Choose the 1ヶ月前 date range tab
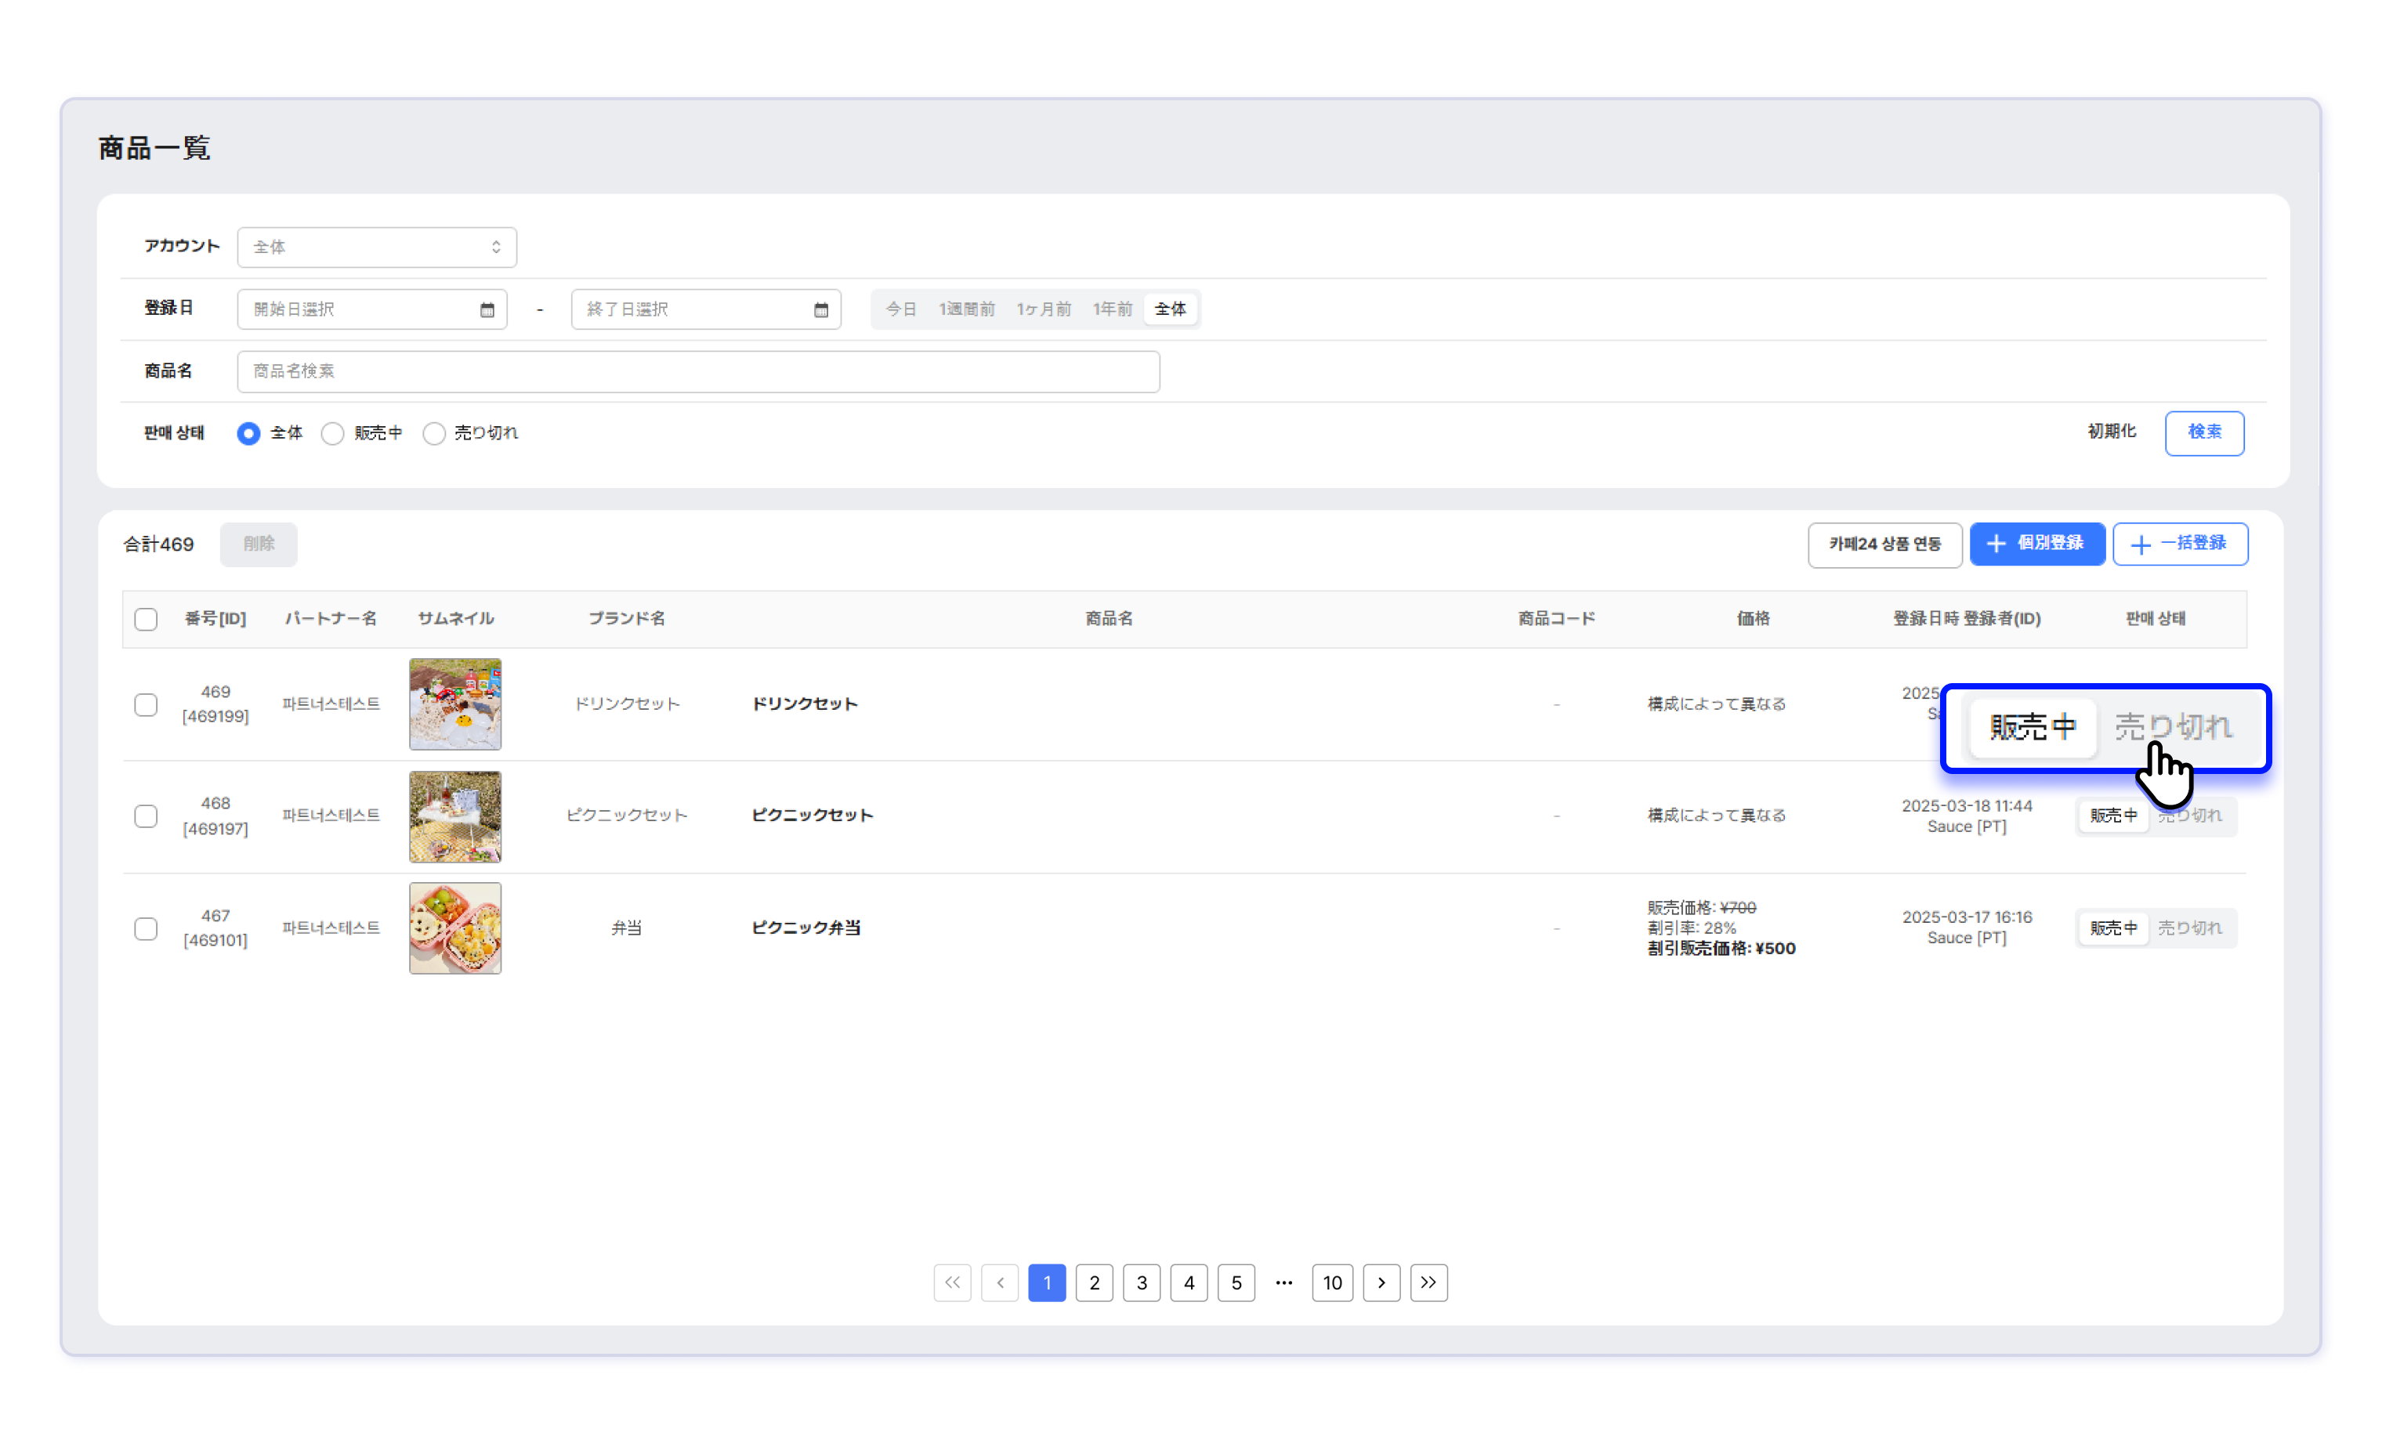Image resolution: width=2382 pixels, height=1454 pixels. pyautogui.click(x=1043, y=309)
